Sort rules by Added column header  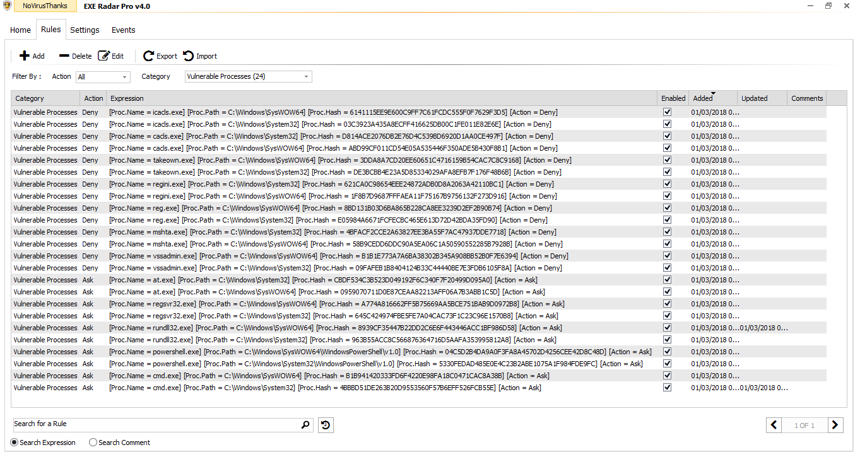pyautogui.click(x=713, y=98)
